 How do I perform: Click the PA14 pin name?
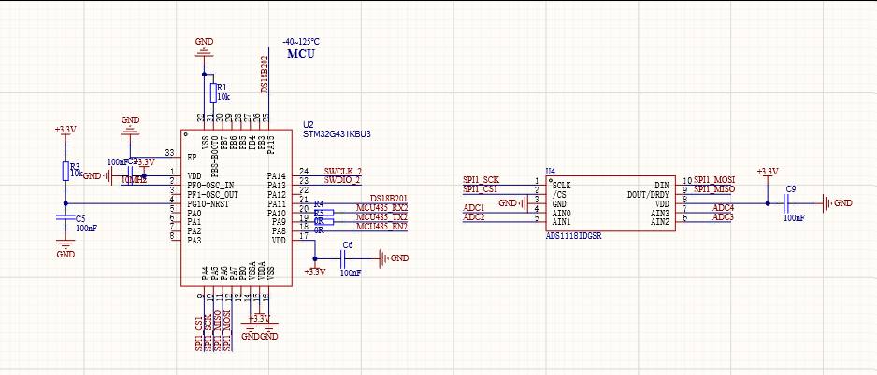click(277, 175)
